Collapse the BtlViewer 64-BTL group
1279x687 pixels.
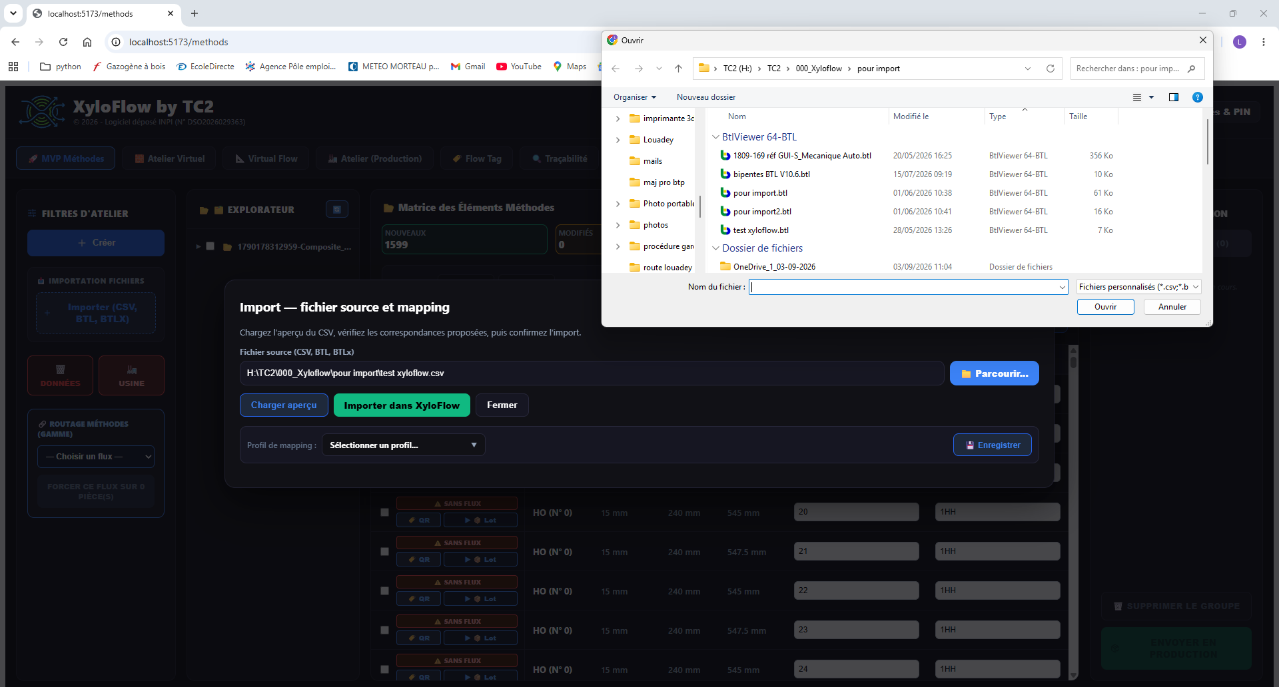coord(715,137)
